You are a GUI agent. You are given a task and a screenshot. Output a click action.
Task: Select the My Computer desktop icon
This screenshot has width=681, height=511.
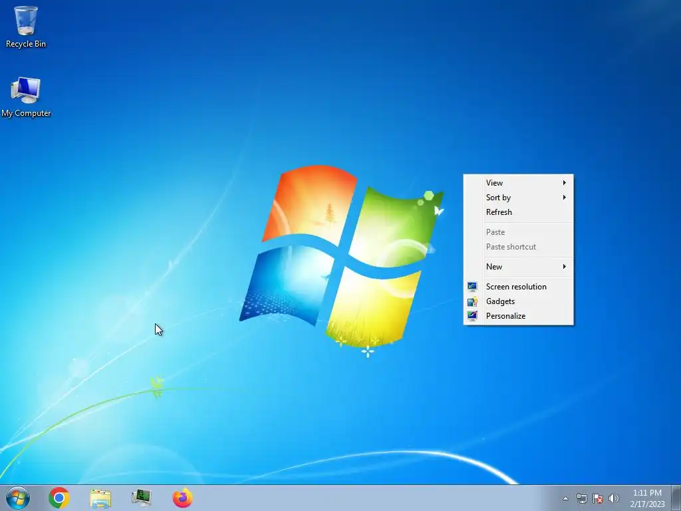point(26,97)
